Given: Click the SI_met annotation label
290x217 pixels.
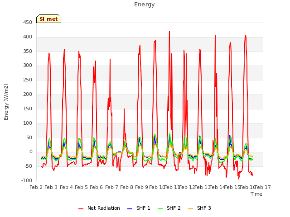Looking at the screenshot, I should (x=48, y=19).
